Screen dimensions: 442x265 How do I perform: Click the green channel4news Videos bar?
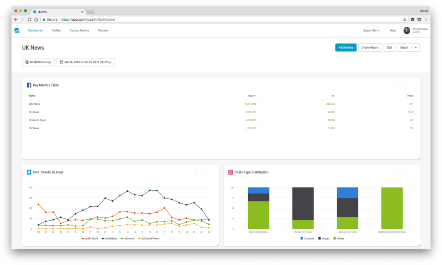tap(392, 208)
